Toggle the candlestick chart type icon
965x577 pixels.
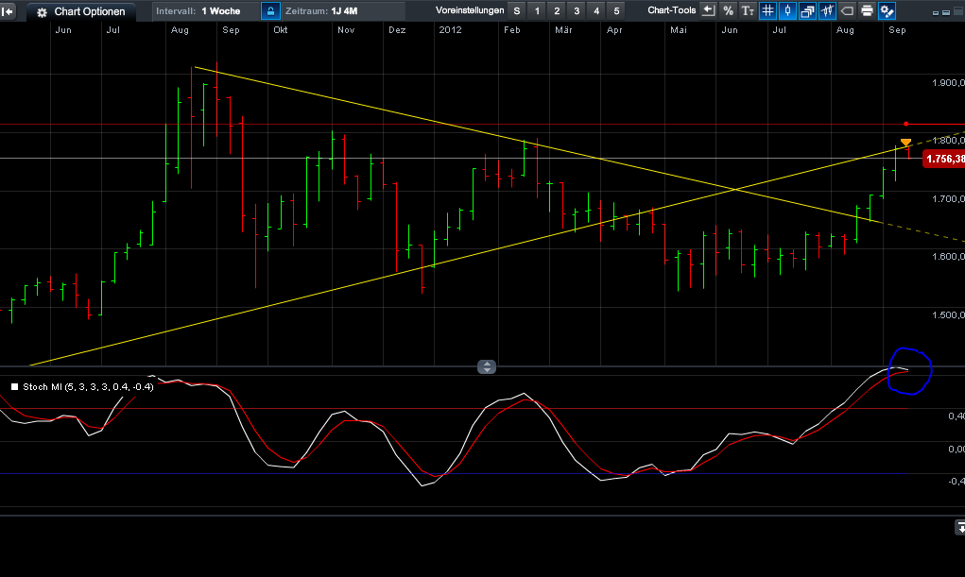(787, 10)
